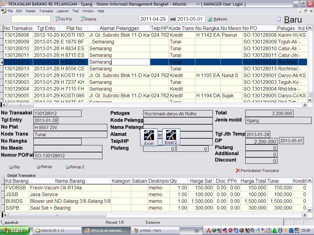The height and width of the screenshot is (235, 314).
Task: Click the end date field 2013-05-01
Action: click(x=190, y=19)
